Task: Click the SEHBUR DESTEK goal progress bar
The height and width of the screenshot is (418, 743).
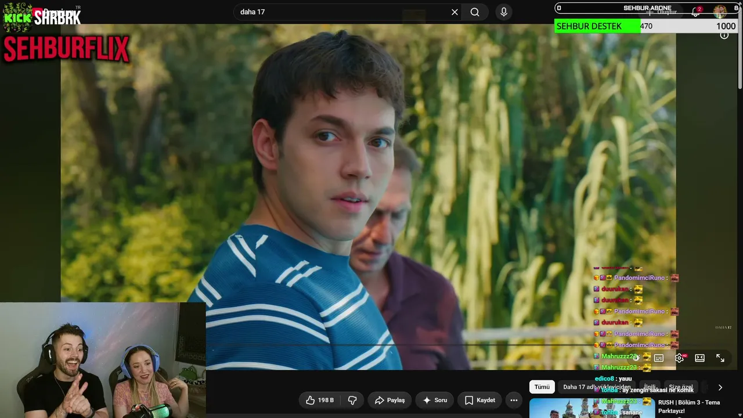Action: pyautogui.click(x=646, y=26)
